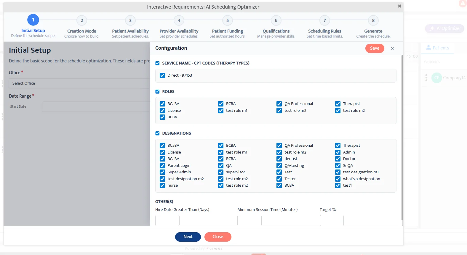Uncheck License under Roles
Screen dimensions: 467x255
[x=162, y=111]
